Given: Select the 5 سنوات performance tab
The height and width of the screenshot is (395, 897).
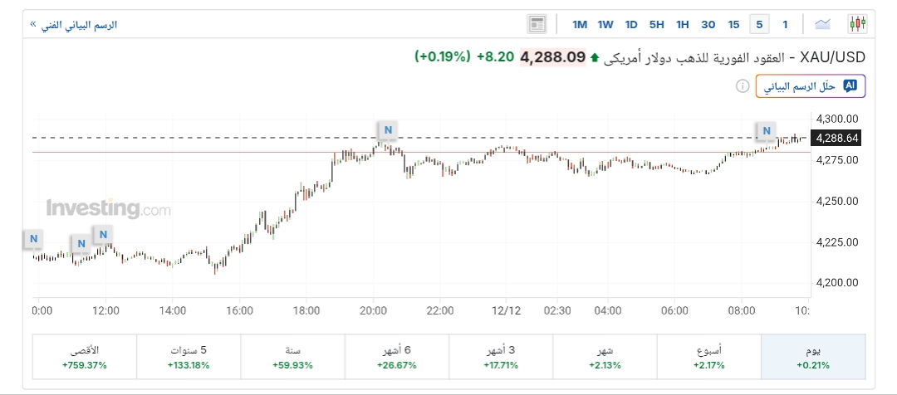Looking at the screenshot, I should (x=188, y=358).
